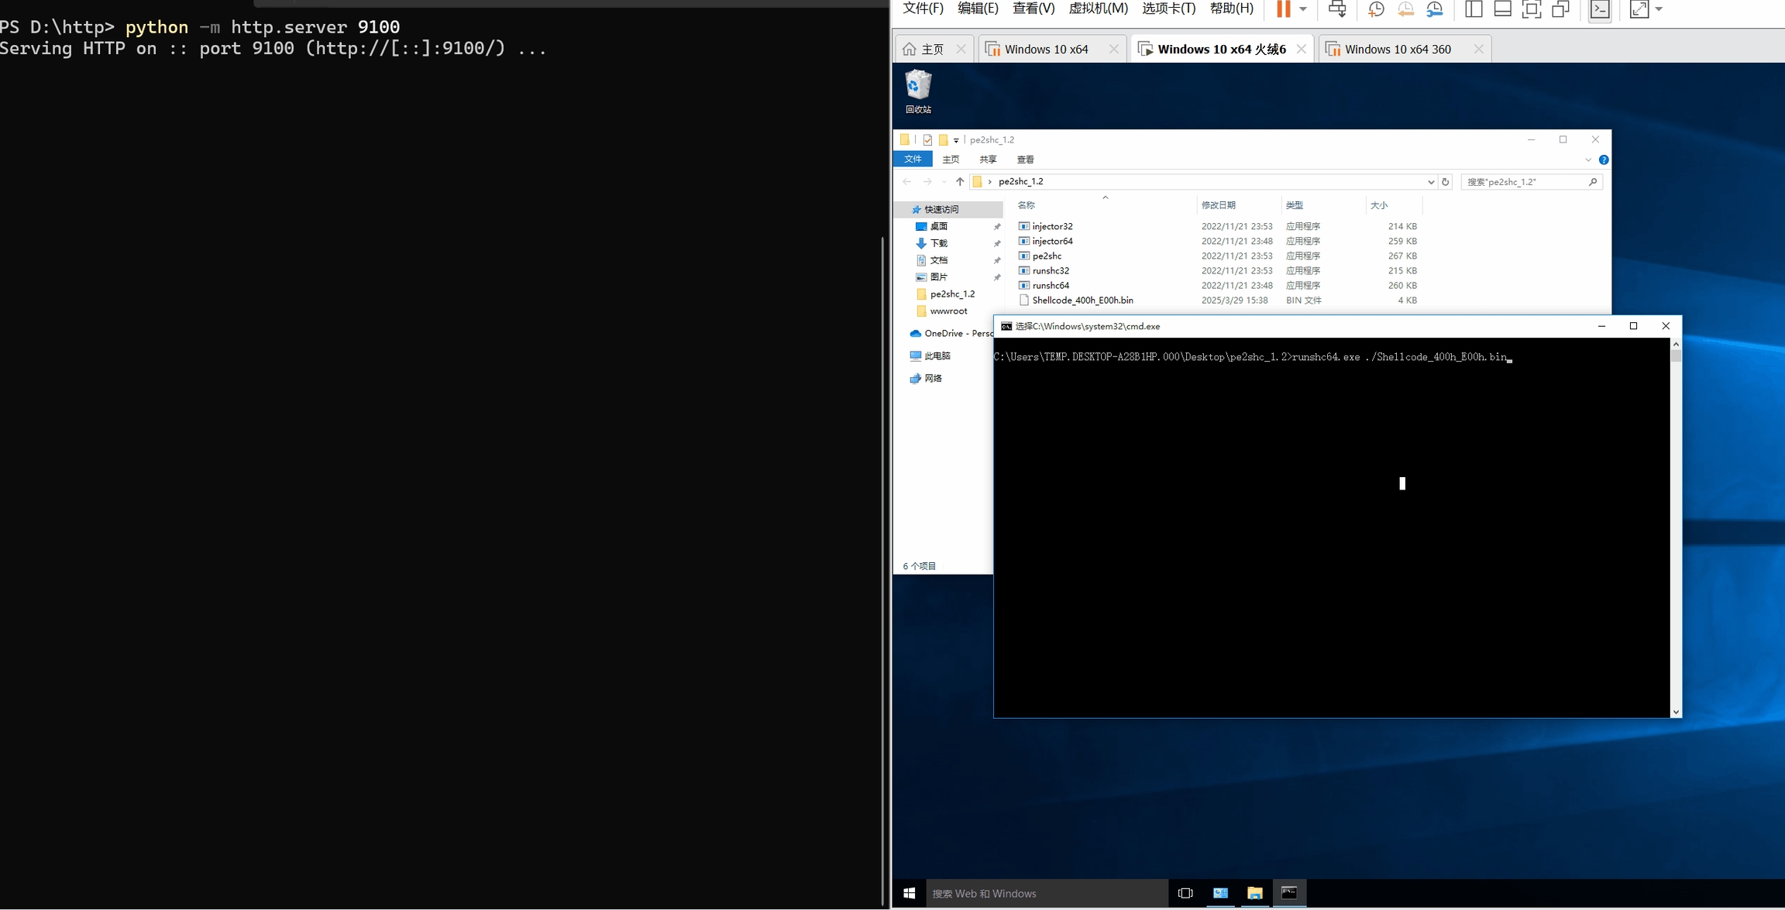Open snapshot manager wrench-clock icon

click(x=1435, y=9)
